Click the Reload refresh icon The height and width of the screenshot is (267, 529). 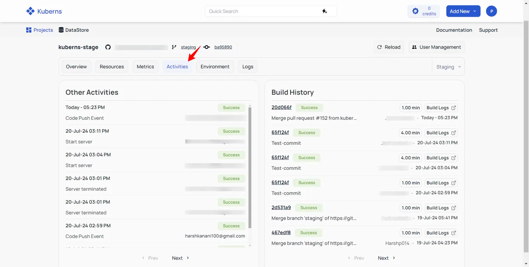379,47
